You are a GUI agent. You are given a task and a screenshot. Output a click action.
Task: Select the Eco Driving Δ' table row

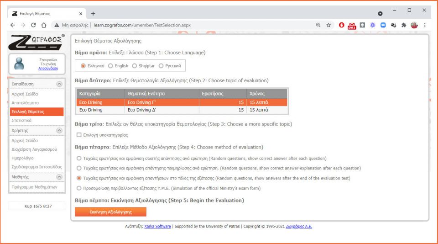tap(182, 110)
